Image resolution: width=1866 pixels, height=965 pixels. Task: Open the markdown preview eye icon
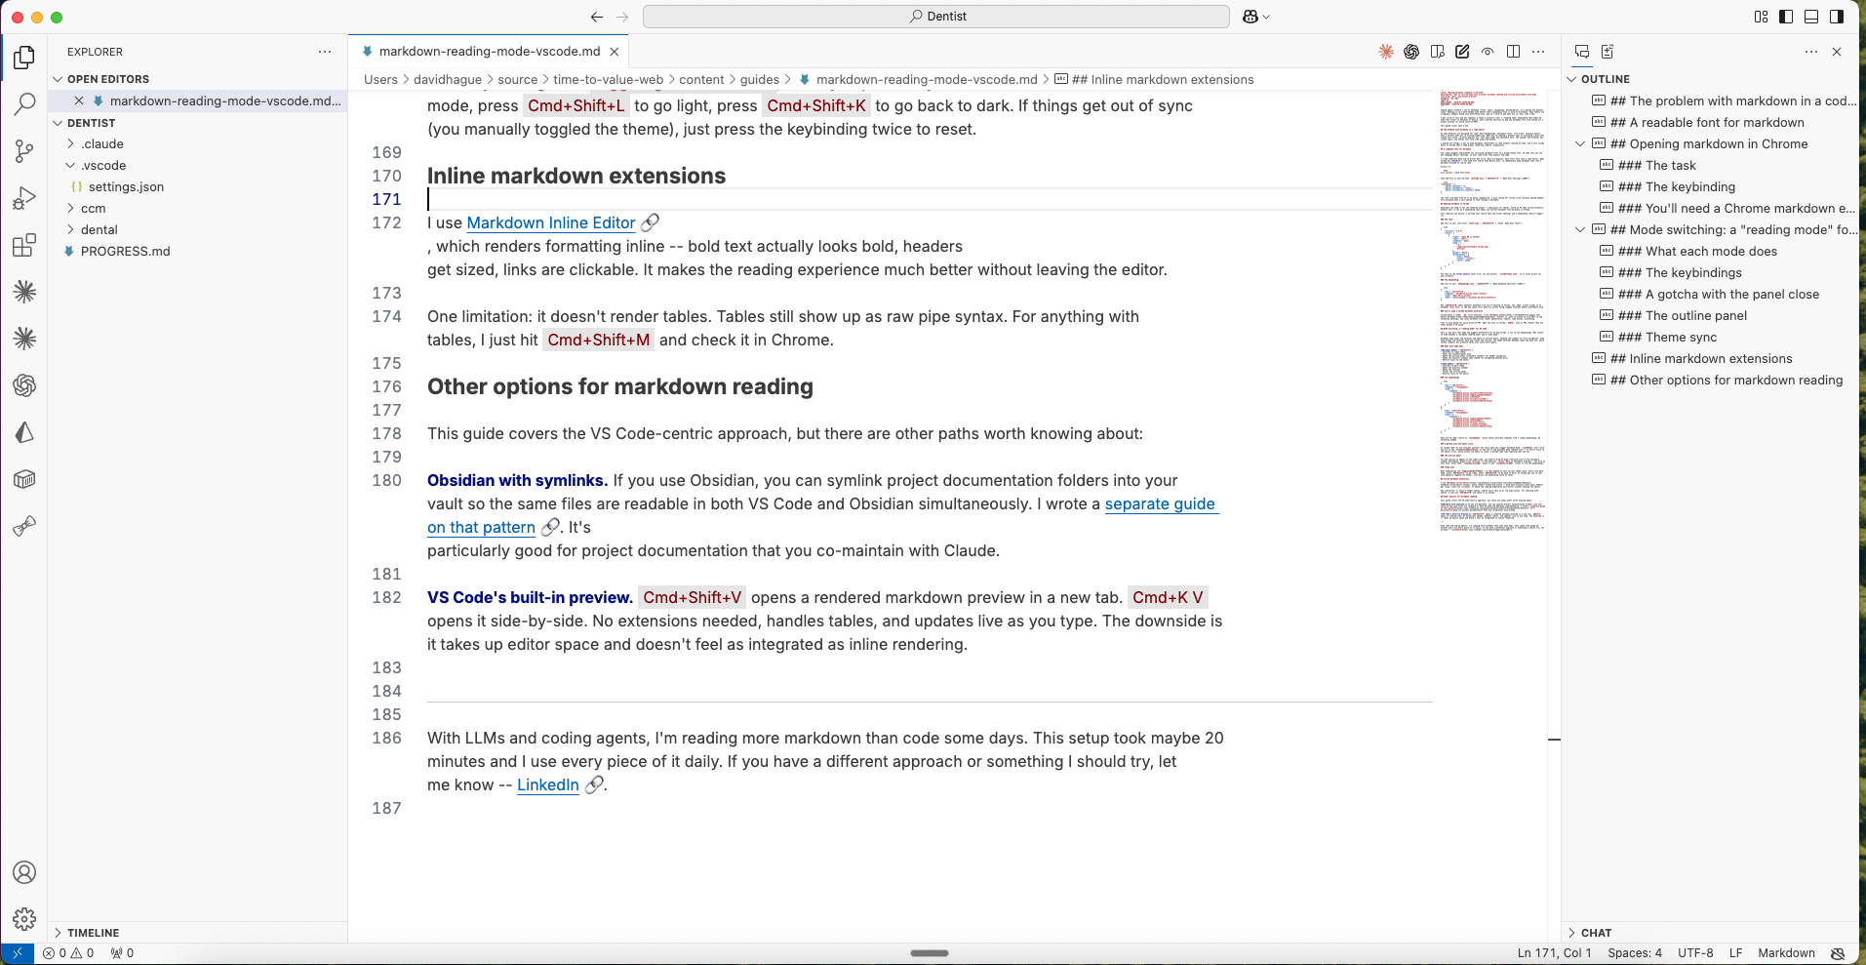1487,51
